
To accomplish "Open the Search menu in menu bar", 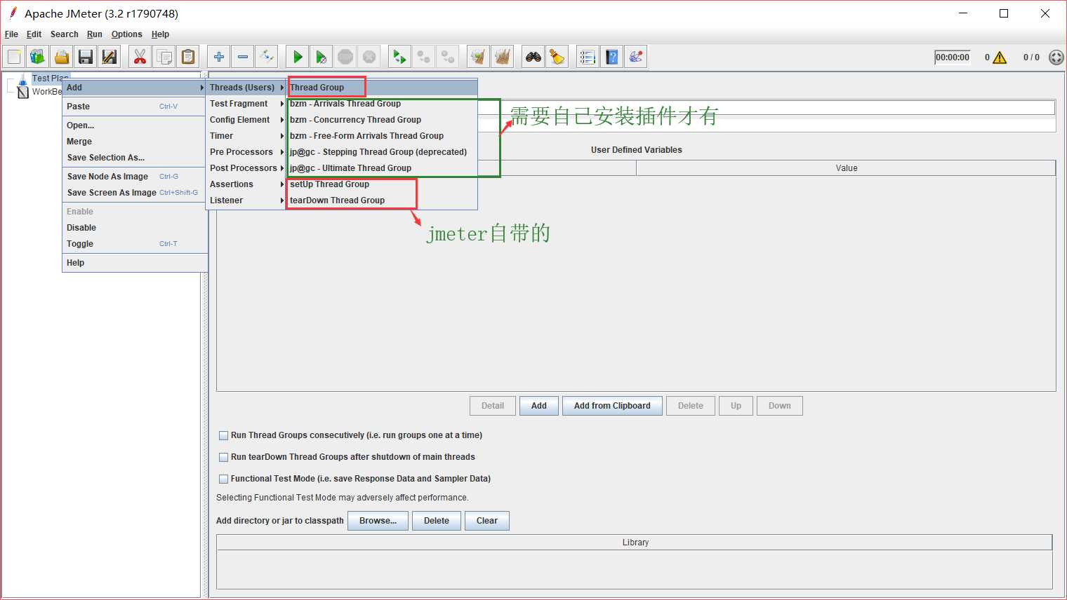I will 64,34.
